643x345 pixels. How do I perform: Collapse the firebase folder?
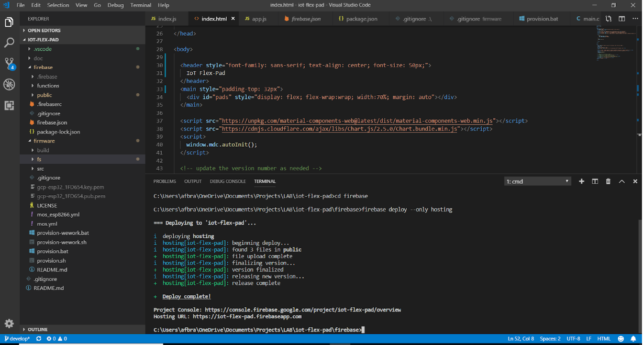point(43,67)
